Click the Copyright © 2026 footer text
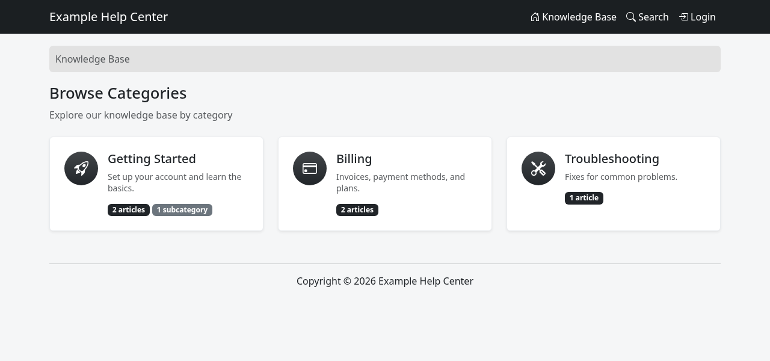The image size is (770, 361). tap(385, 281)
